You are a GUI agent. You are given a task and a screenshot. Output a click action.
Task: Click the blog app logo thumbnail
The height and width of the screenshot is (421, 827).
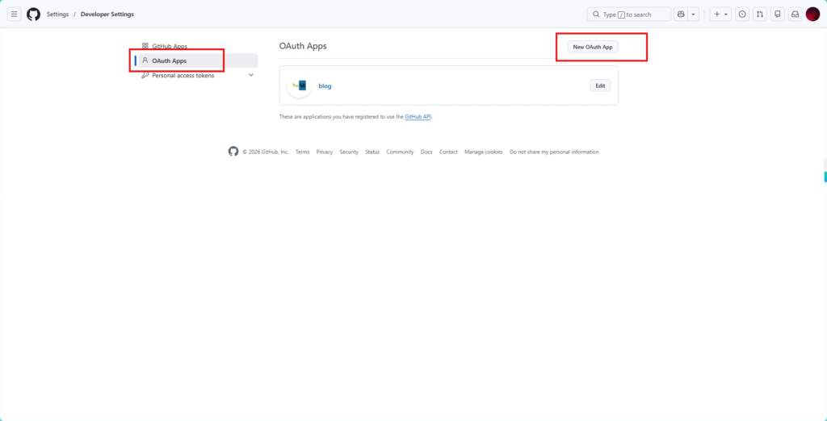click(300, 85)
